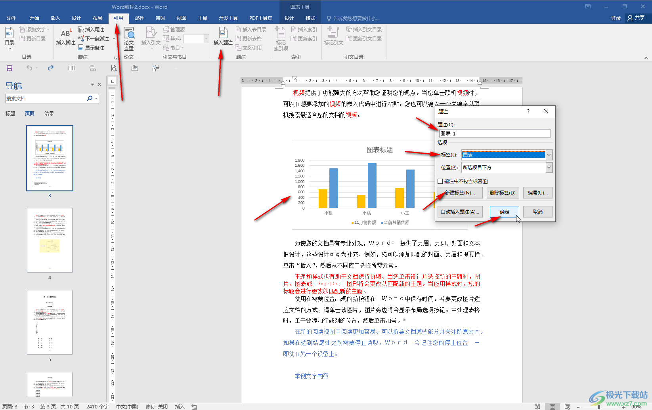Open the search options dropdown in navigation search box
Image resolution: width=652 pixels, height=410 pixels.
[96, 98]
